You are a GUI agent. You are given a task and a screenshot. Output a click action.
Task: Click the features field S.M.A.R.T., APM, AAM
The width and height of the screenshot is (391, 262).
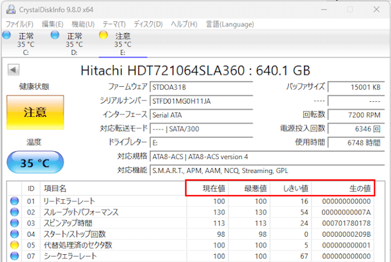pos(267,171)
